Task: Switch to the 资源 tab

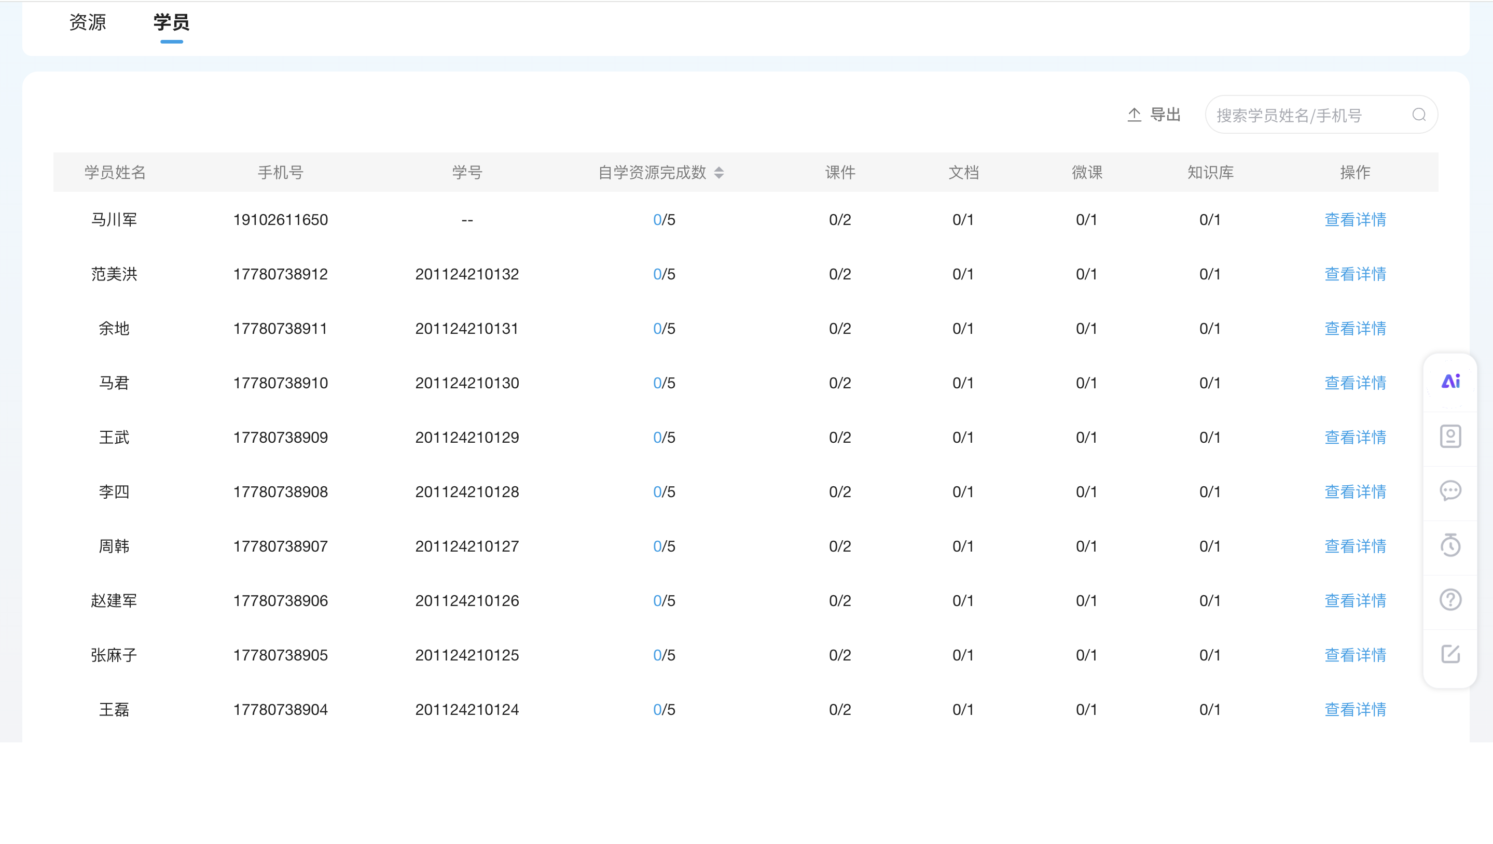Action: 88,22
